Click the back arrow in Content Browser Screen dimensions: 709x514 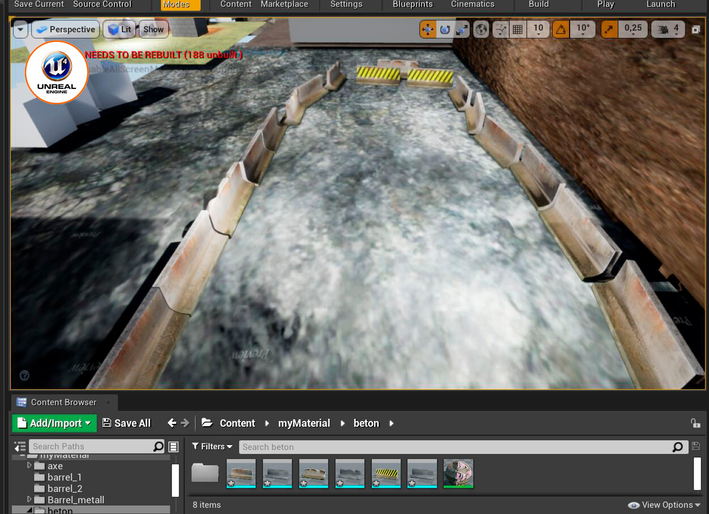[x=172, y=423]
